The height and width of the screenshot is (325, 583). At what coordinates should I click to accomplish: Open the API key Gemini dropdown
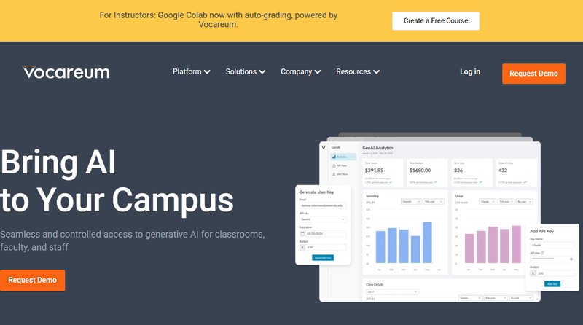point(322,219)
